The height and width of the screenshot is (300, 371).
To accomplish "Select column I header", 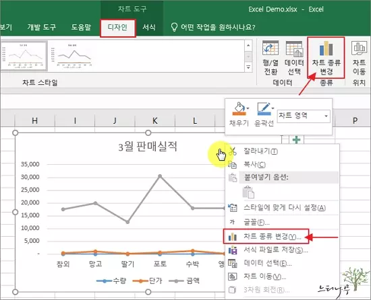I will pos(75,120).
